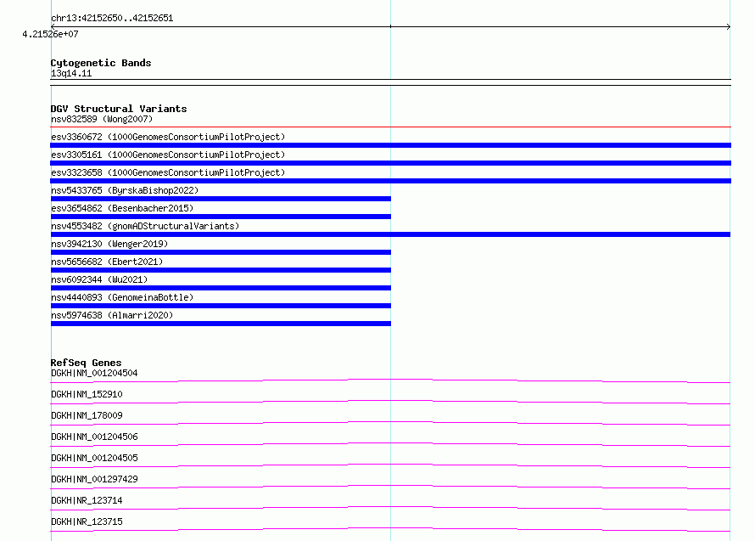Click the blue bar under nsv5974638
The height and width of the screenshot is (541, 755).
click(221, 324)
